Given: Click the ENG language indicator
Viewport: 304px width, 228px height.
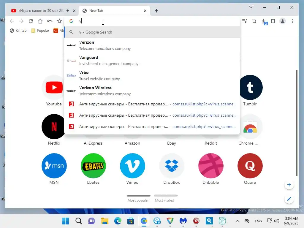Looking at the screenshot, I should tap(258, 221).
